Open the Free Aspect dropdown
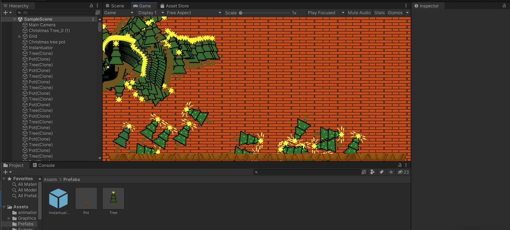This screenshot has height=230, width=510. (194, 13)
